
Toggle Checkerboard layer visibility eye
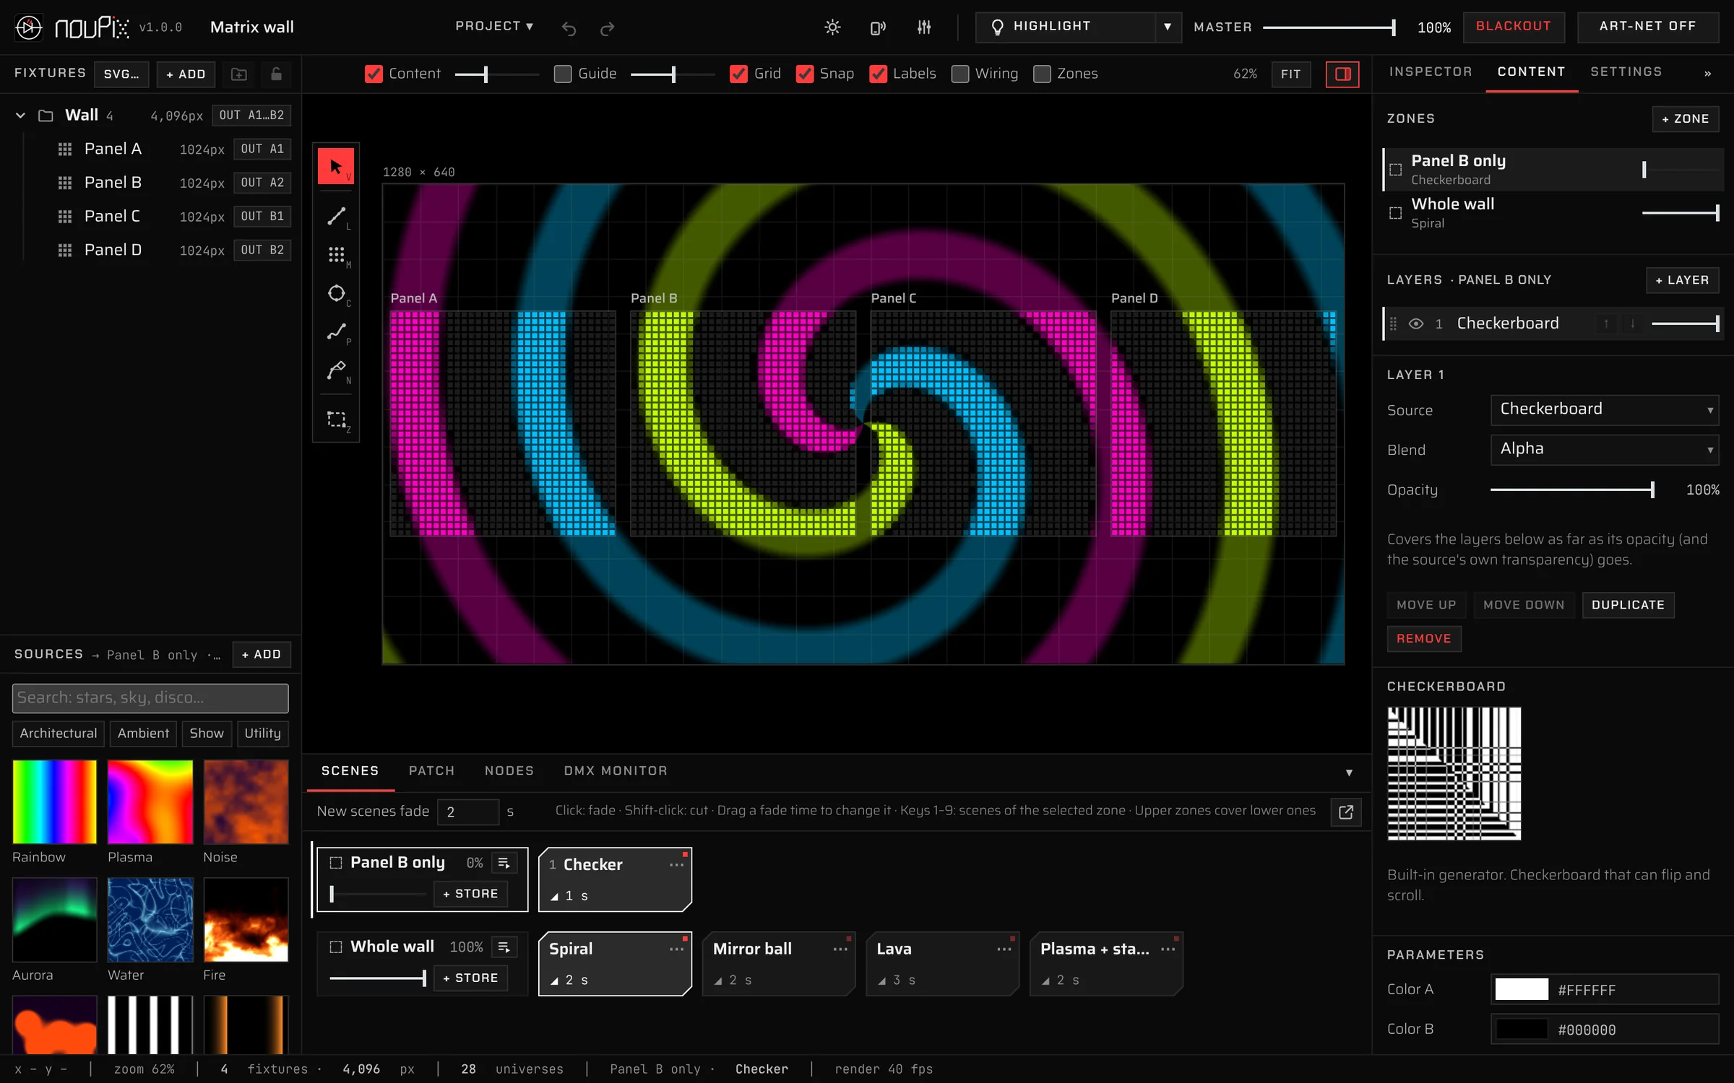(x=1416, y=323)
